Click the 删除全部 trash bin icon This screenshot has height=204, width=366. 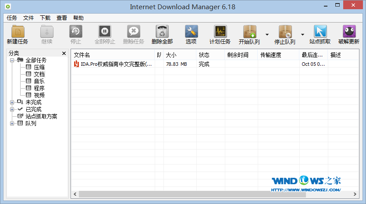[x=162, y=32]
